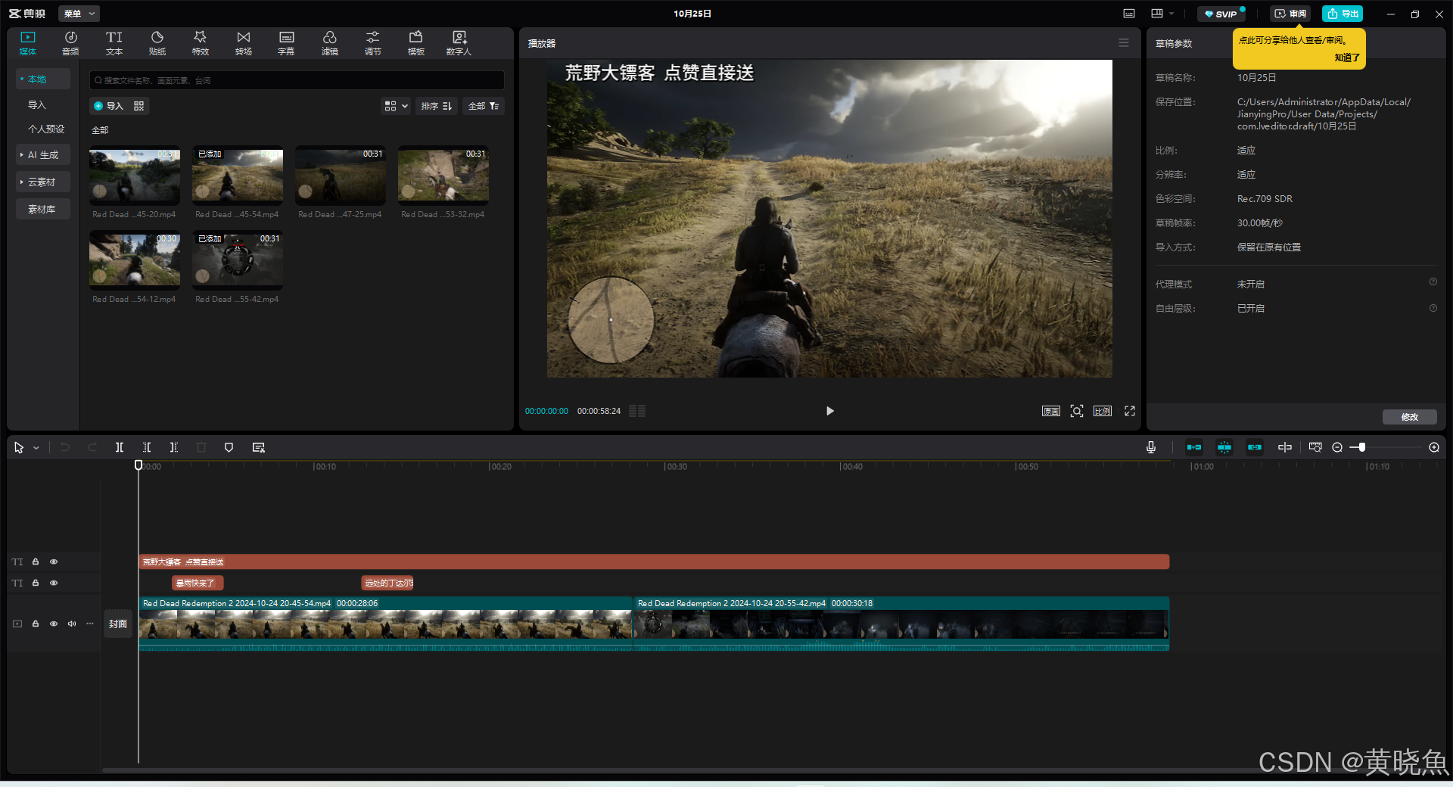Toggle main track magnet snapping
Viewport: 1453px width, 787px height.
[1194, 447]
